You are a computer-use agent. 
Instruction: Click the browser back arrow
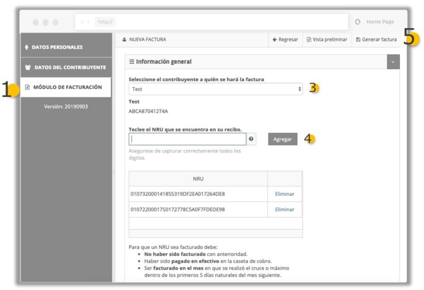[82, 21]
